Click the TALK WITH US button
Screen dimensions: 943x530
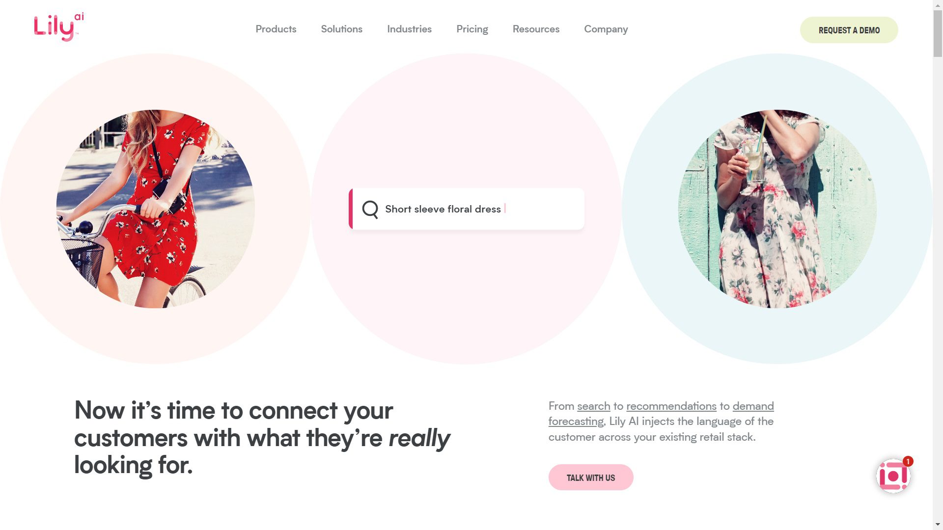(x=590, y=477)
